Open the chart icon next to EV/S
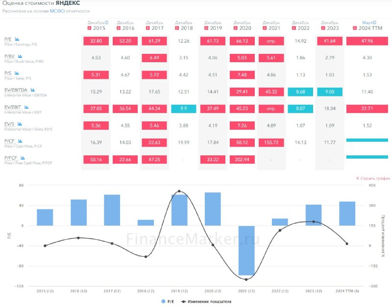Image resolution: width=392 pixels, height=308 pixels. click(x=20, y=124)
